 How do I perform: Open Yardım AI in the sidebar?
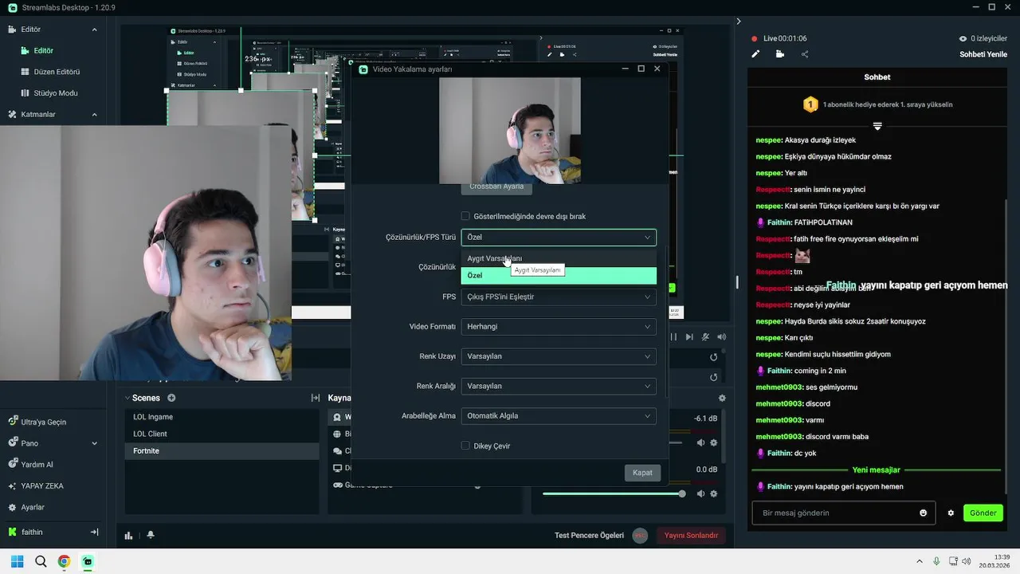tap(37, 465)
